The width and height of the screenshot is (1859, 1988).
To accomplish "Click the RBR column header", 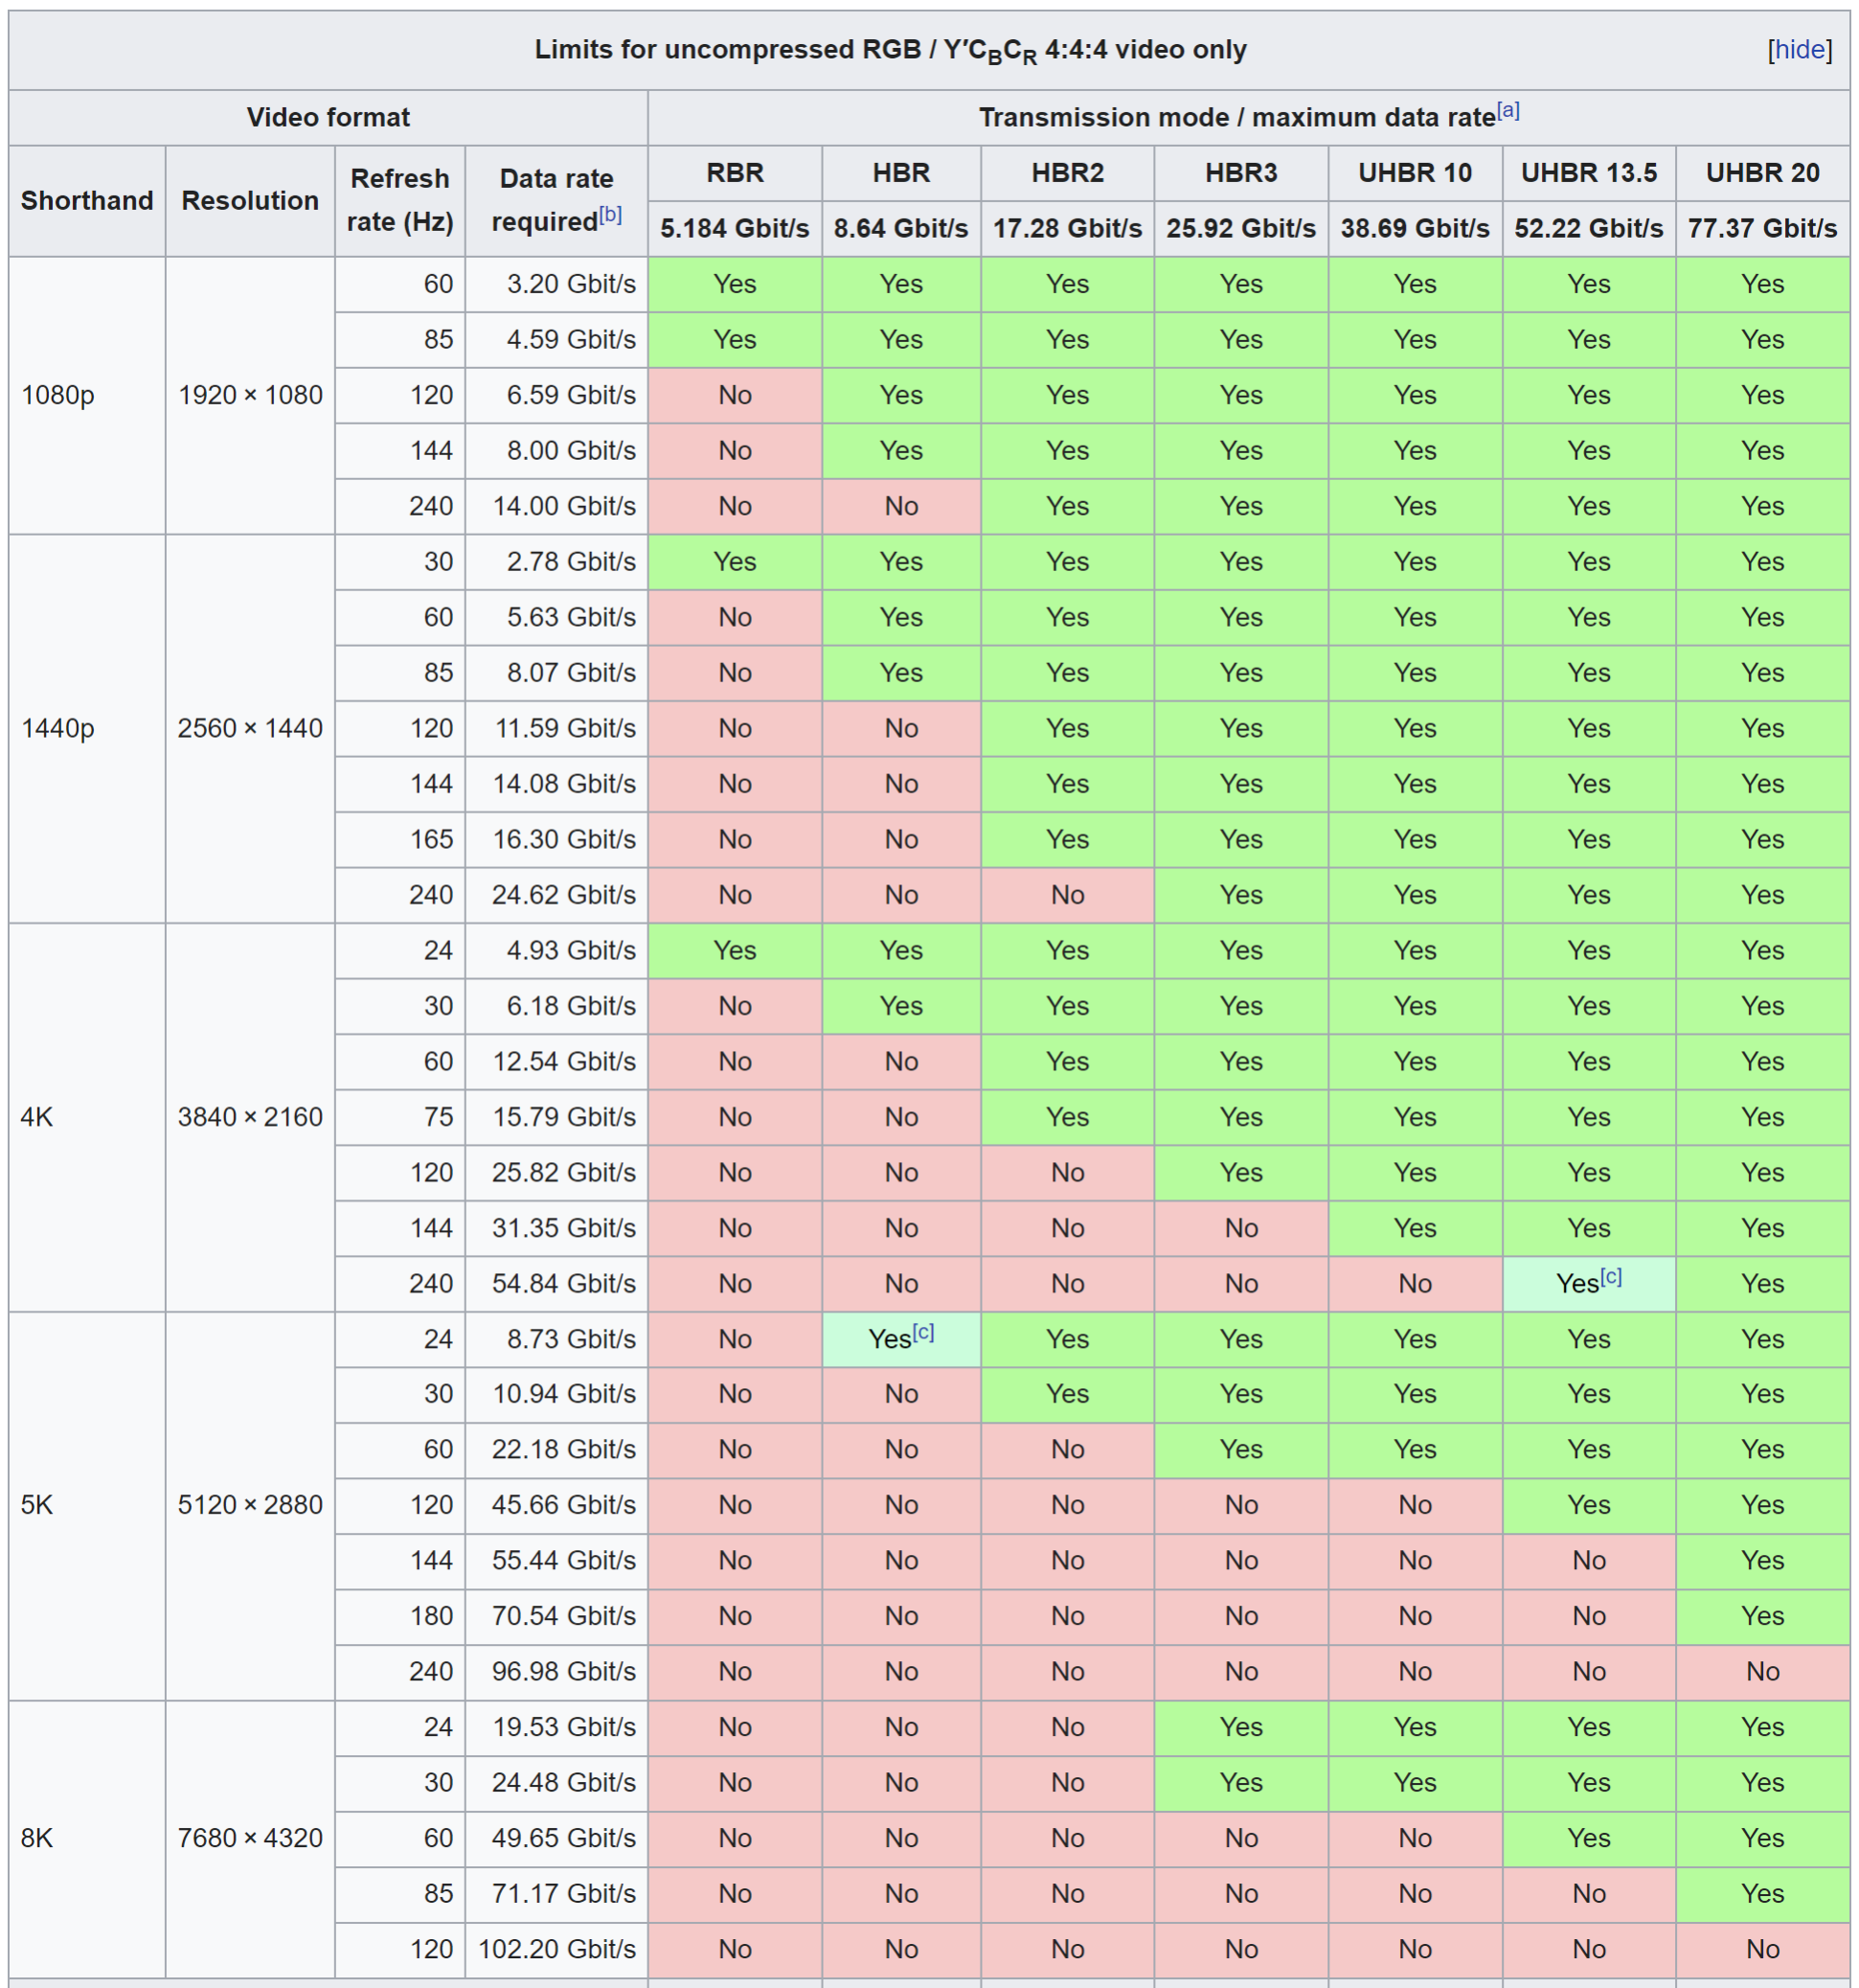I will click(x=735, y=173).
